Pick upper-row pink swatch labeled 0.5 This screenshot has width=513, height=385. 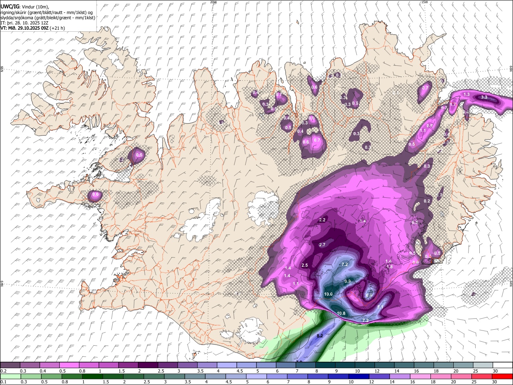click(x=69, y=365)
